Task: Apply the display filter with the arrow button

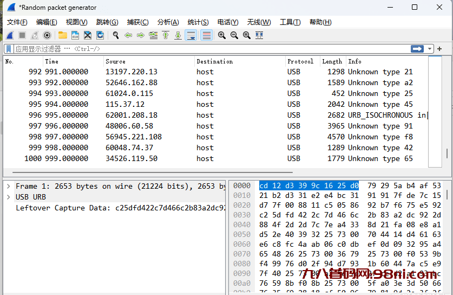Action: point(417,49)
